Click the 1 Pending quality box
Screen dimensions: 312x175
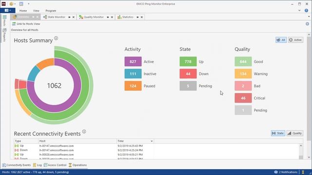click(x=243, y=110)
